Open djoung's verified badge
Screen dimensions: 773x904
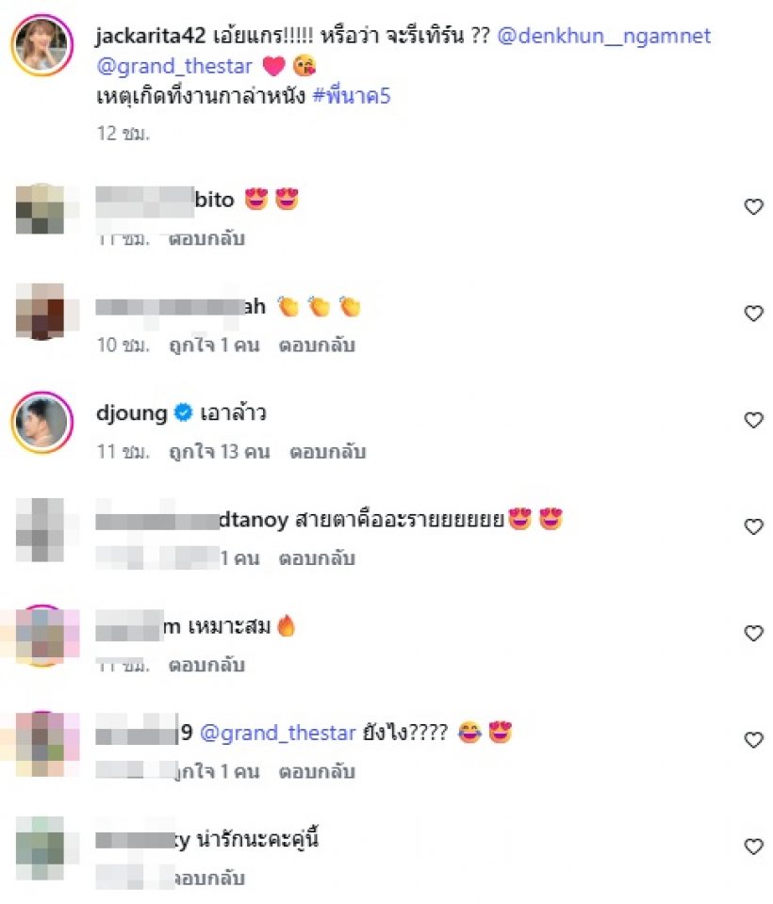pyautogui.click(x=183, y=412)
